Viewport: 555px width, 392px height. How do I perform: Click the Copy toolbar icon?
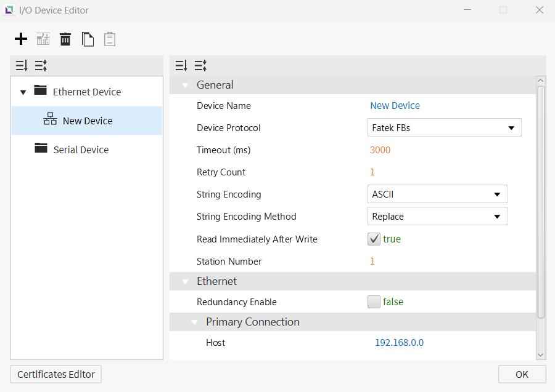tap(88, 39)
